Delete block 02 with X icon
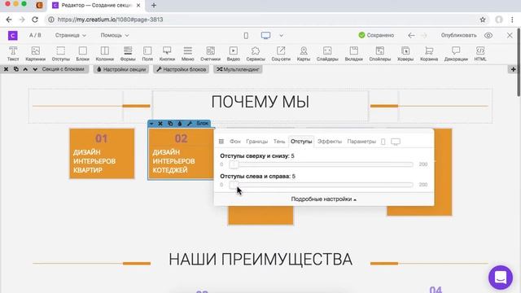 point(160,124)
